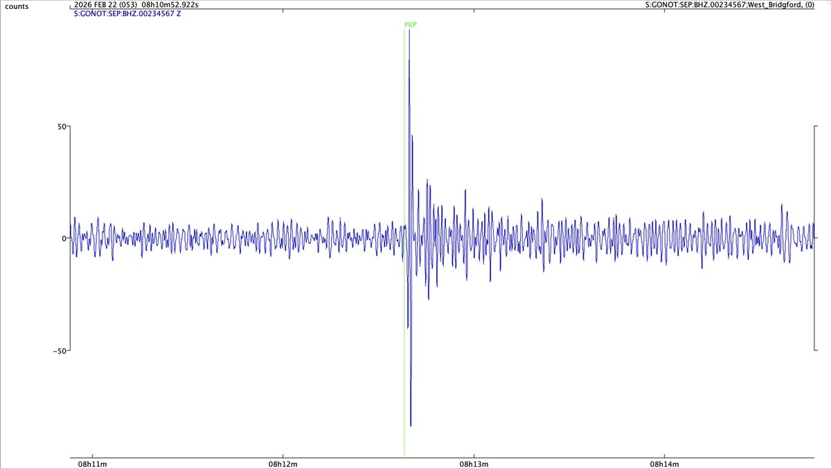Click the 0 tick label on amplitude axis

click(x=63, y=238)
